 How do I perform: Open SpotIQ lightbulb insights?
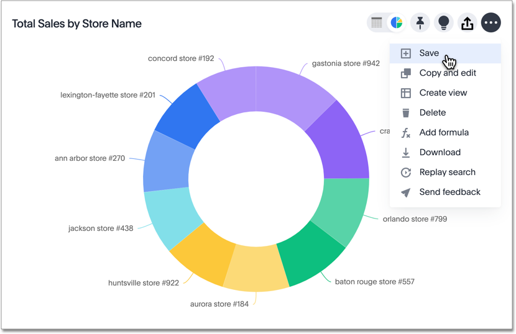tap(443, 23)
